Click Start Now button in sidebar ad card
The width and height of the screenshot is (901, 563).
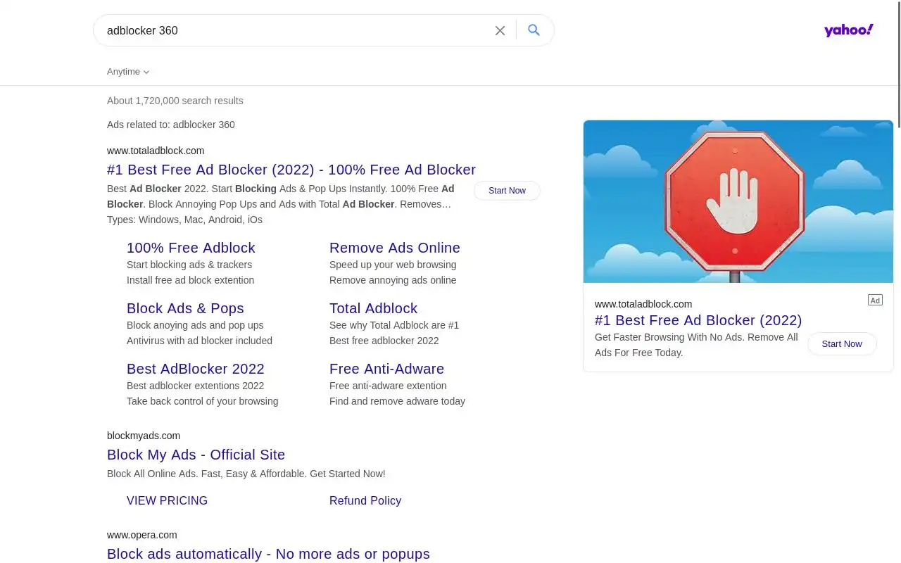[x=842, y=344]
